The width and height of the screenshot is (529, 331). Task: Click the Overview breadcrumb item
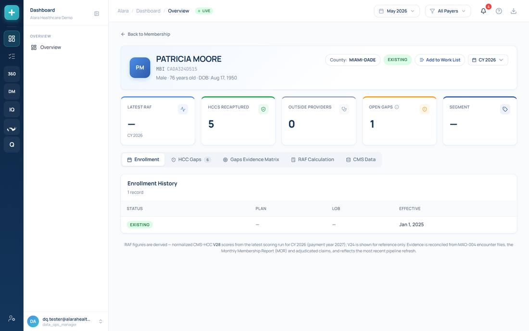(x=178, y=11)
